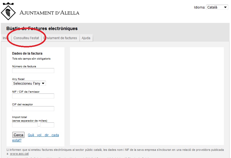231x158 pixels.
Task: Click the Bústia de Factures electròniques heading
Action: [x=42, y=28]
